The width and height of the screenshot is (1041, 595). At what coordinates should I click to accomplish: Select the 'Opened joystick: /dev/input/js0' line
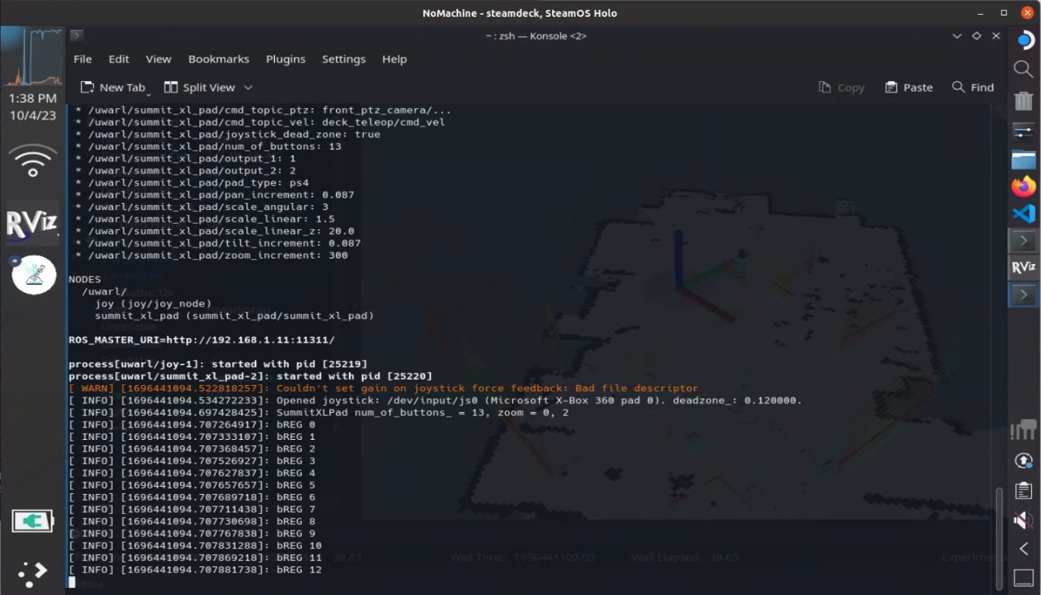436,401
